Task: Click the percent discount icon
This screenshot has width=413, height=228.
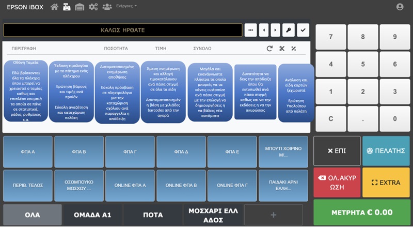Action: [x=294, y=49]
